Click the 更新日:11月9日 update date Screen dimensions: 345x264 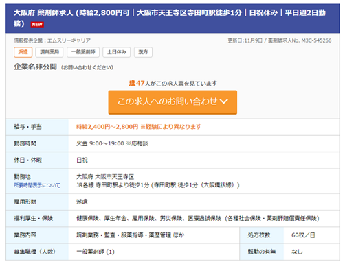(245, 40)
